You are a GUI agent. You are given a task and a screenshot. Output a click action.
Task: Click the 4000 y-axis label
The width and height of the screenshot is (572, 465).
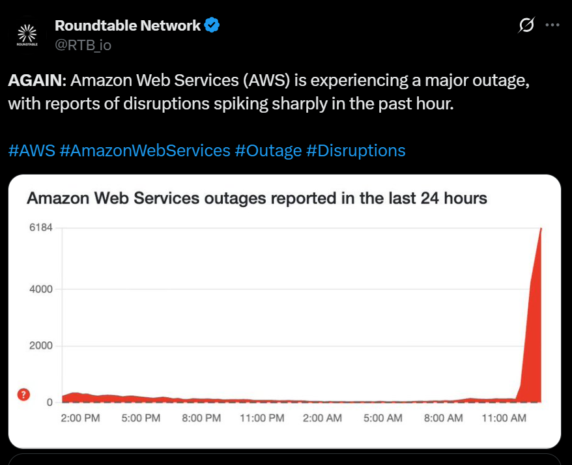tap(40, 289)
